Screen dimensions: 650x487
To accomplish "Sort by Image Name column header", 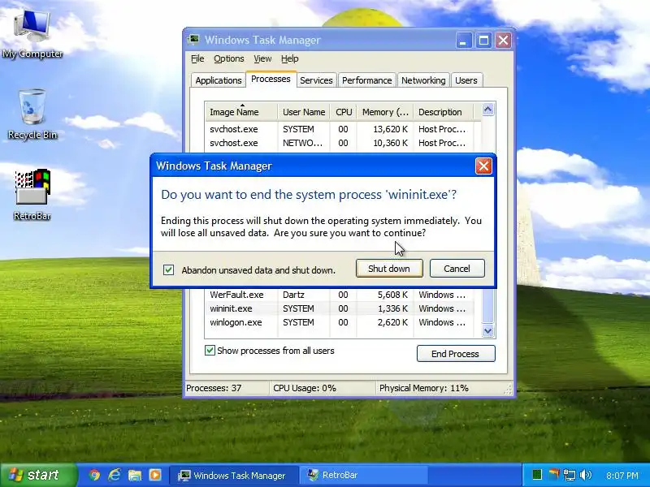I will 241,112.
